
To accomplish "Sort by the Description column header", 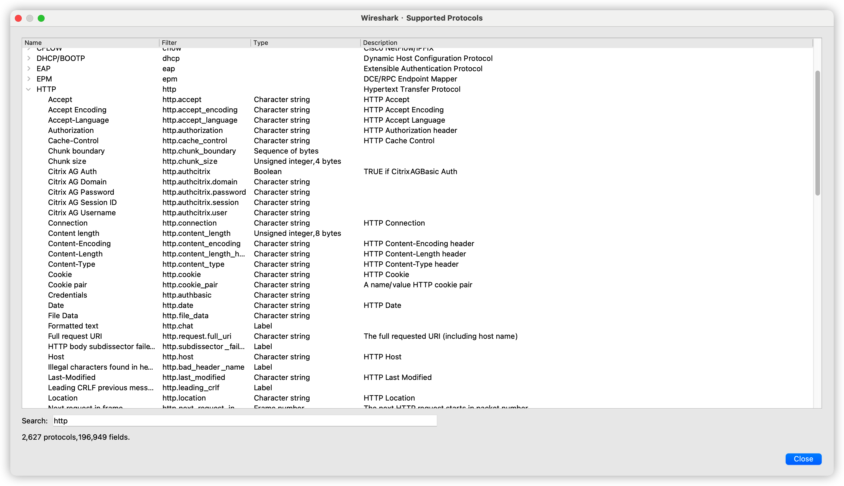I will click(x=586, y=43).
